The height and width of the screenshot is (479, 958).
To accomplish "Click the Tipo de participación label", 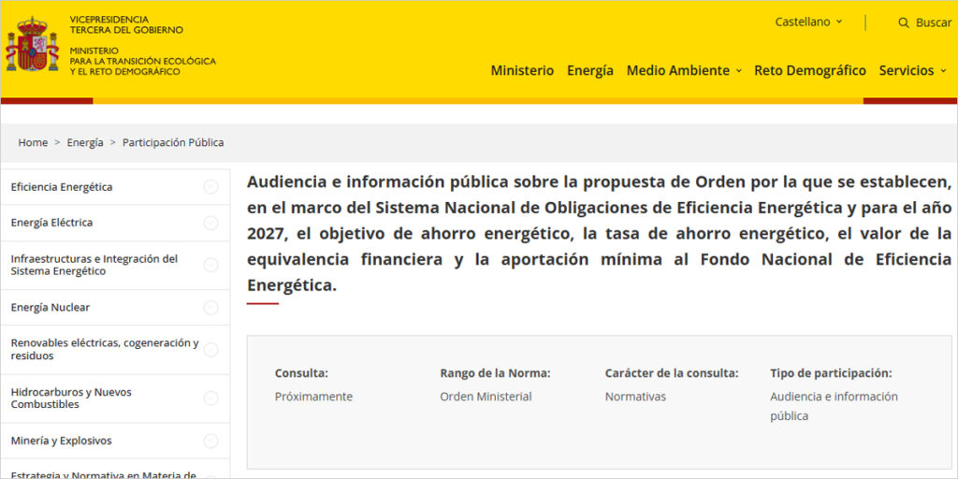I will (x=831, y=373).
